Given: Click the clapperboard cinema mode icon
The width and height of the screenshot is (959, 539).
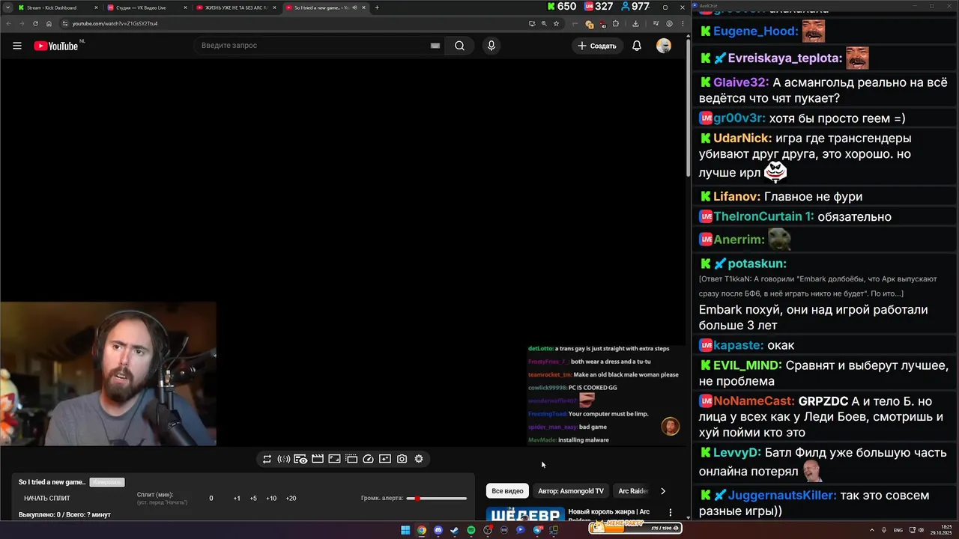Looking at the screenshot, I should (318, 459).
